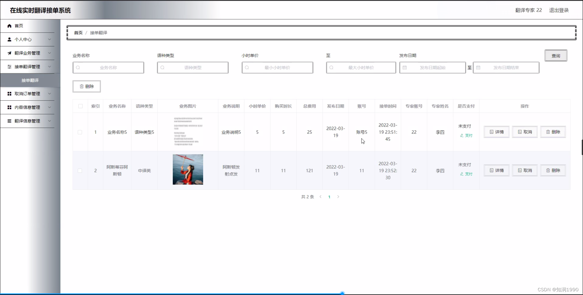583x295 pixels.
Task: Check the row for 阿斯蒂芬阿斯顿
Action: coord(80,170)
